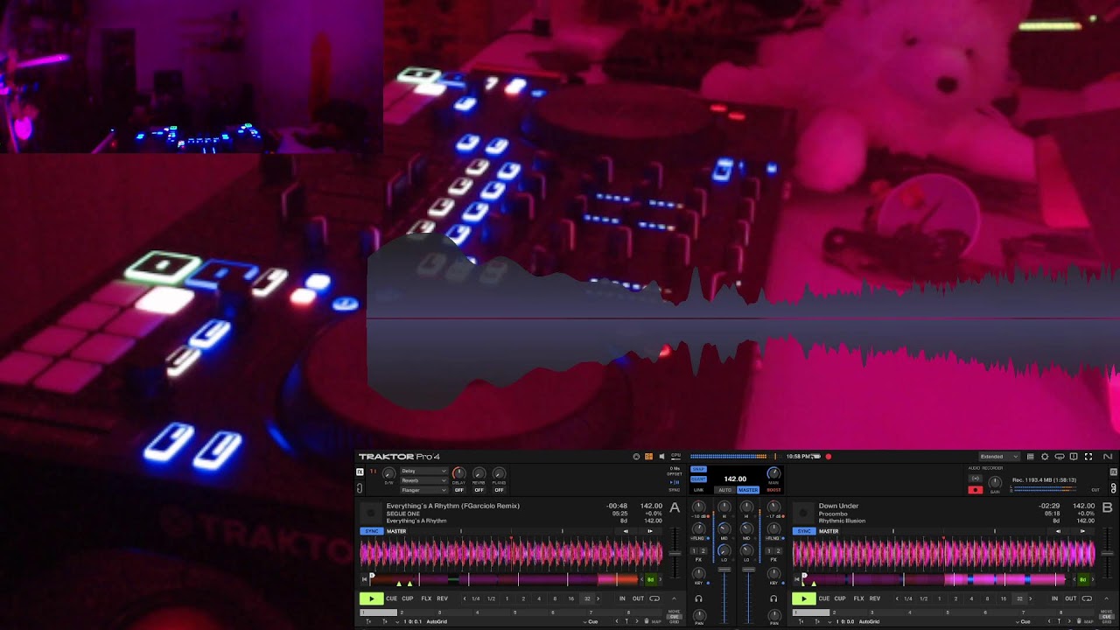Open the Delay effect dropdown
The width and height of the screenshot is (1120, 630).
pyautogui.click(x=424, y=471)
